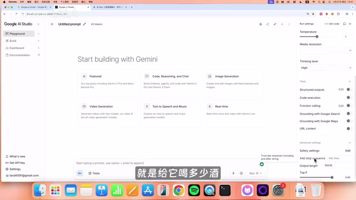Screen dimensions: 356x200
Task: Click the Add stop sequence input field
Action: (340, 158)
